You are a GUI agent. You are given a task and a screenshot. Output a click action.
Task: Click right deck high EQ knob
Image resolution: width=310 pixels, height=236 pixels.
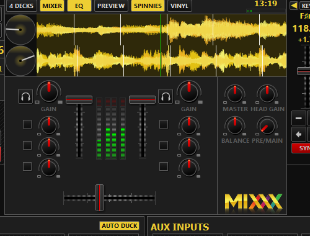[189, 125]
